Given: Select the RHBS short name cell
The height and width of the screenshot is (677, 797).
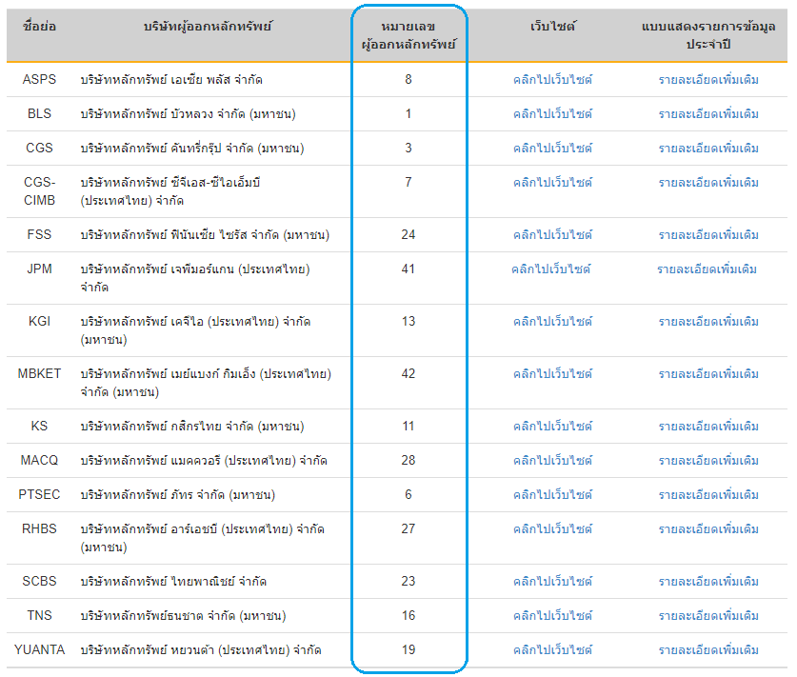Looking at the screenshot, I should pos(39,529).
